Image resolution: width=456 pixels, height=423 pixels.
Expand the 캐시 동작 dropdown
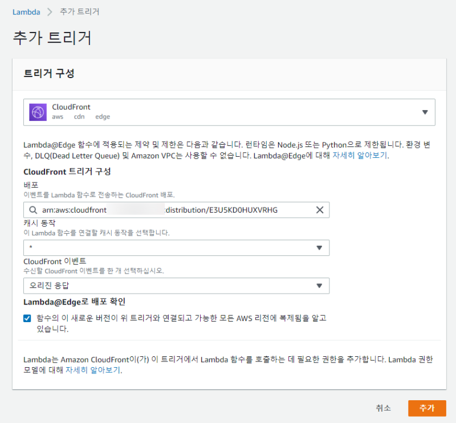pos(319,248)
